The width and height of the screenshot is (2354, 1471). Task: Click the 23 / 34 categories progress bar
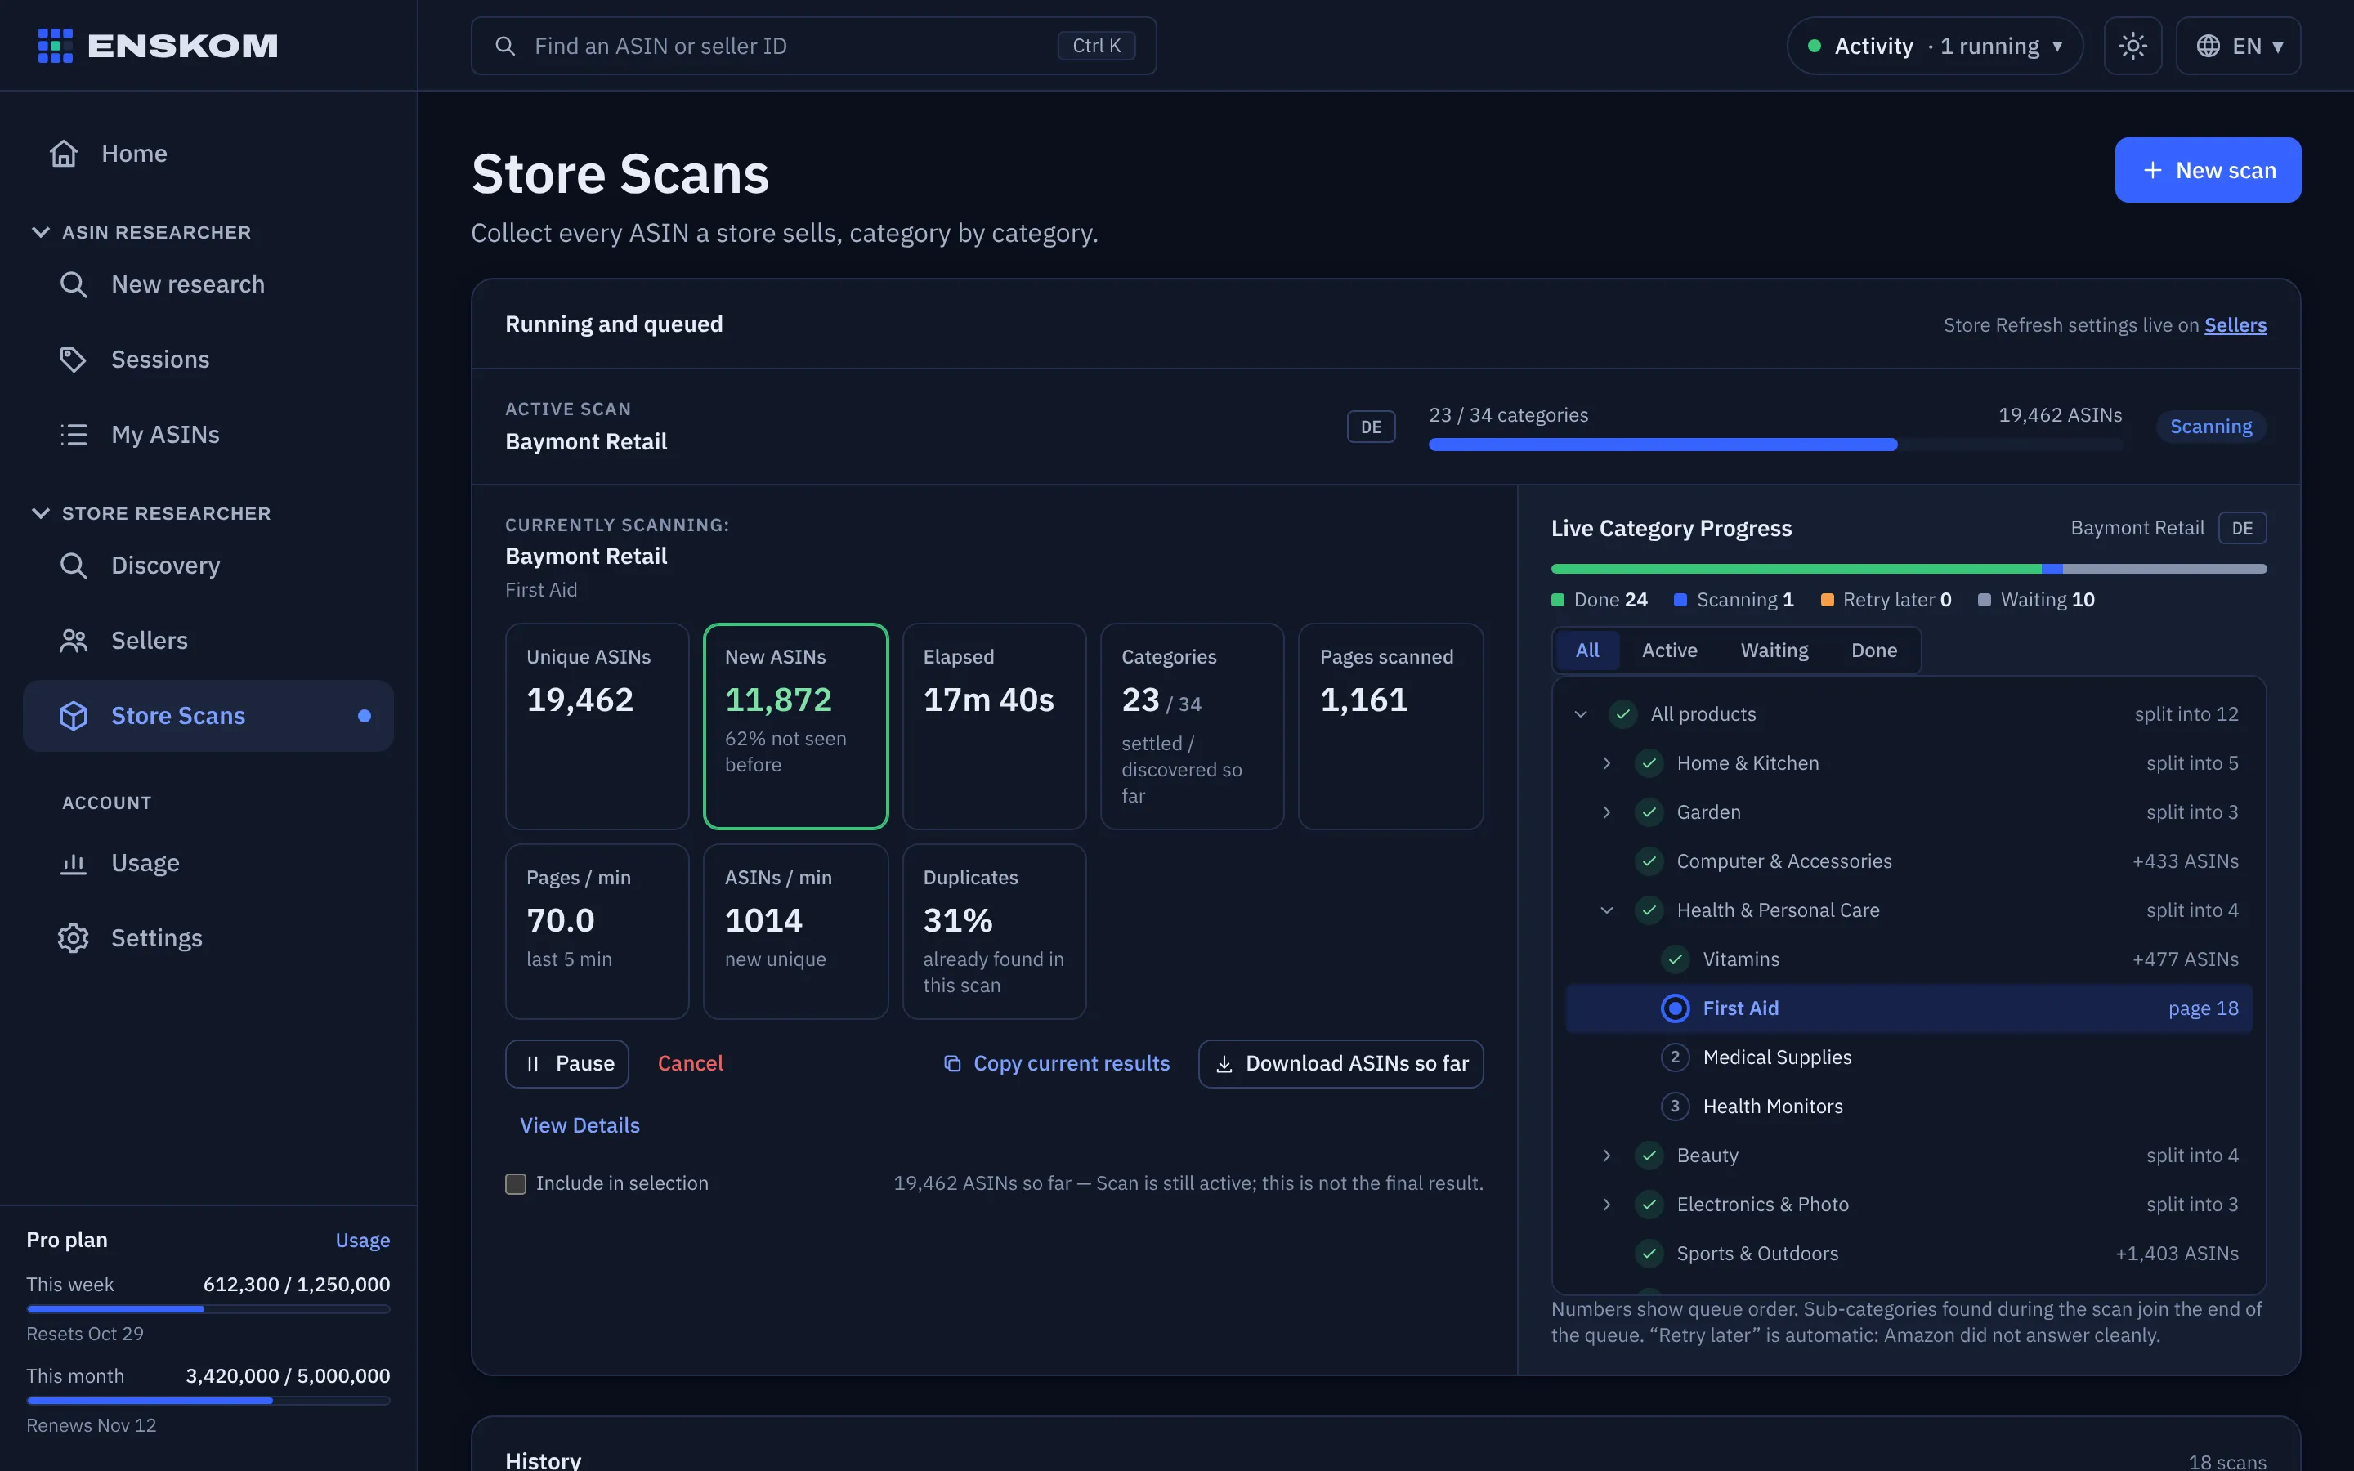pos(1774,445)
